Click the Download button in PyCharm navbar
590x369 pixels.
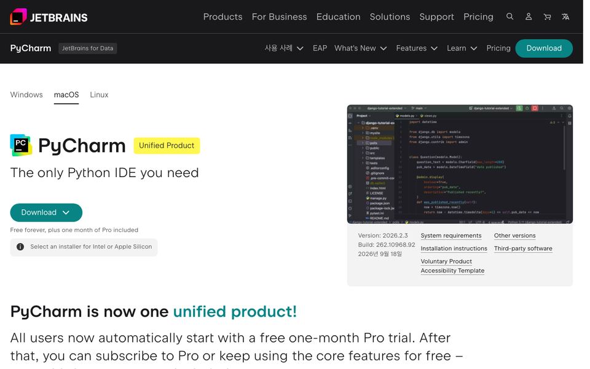pos(544,48)
